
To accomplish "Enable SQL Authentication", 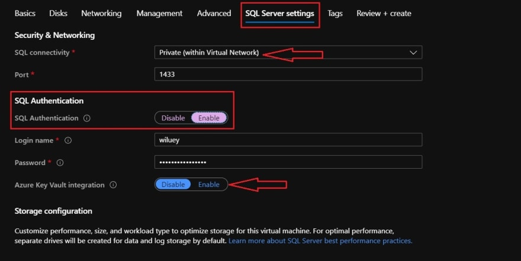I will 209,118.
